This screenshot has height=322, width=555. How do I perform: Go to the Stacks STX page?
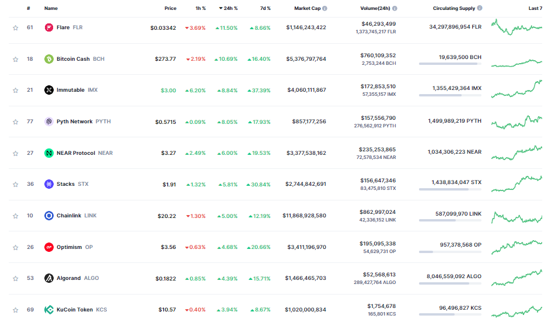(x=72, y=184)
